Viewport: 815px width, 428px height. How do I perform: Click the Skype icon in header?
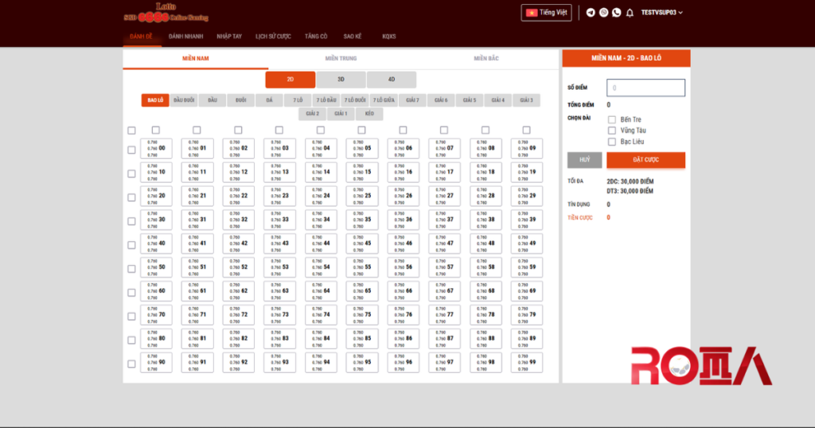point(603,13)
